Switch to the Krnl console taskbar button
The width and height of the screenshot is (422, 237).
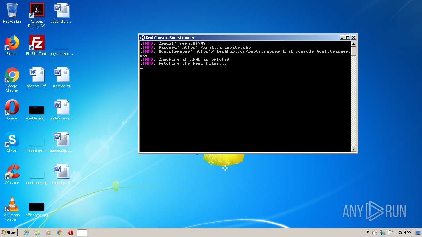pyautogui.click(x=82, y=233)
